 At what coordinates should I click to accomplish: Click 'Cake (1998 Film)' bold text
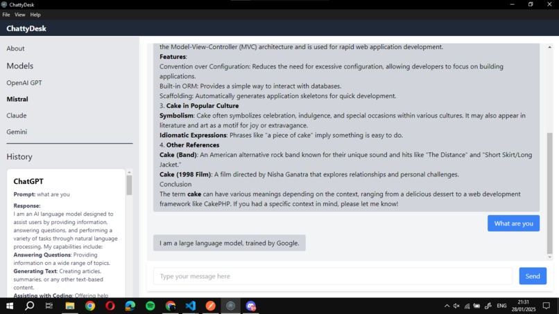tap(185, 174)
